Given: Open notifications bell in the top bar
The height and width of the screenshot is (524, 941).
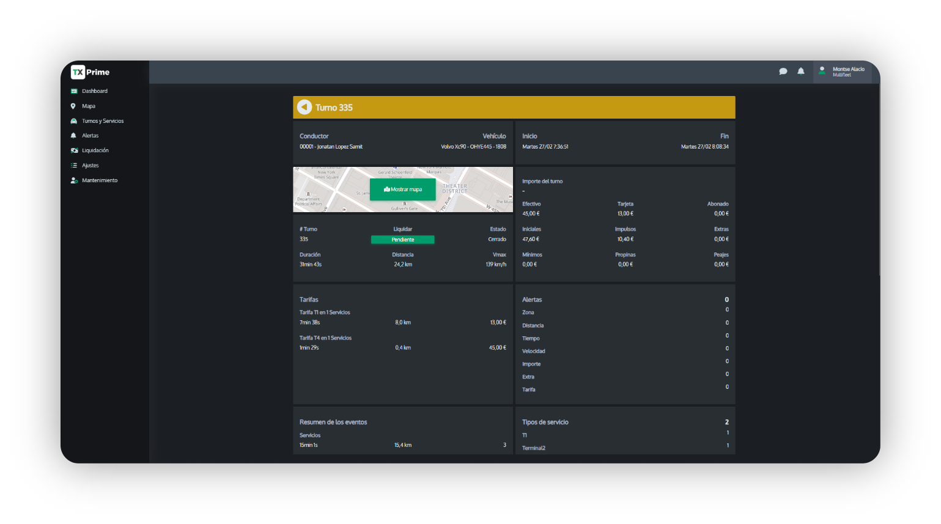Looking at the screenshot, I should [800, 72].
